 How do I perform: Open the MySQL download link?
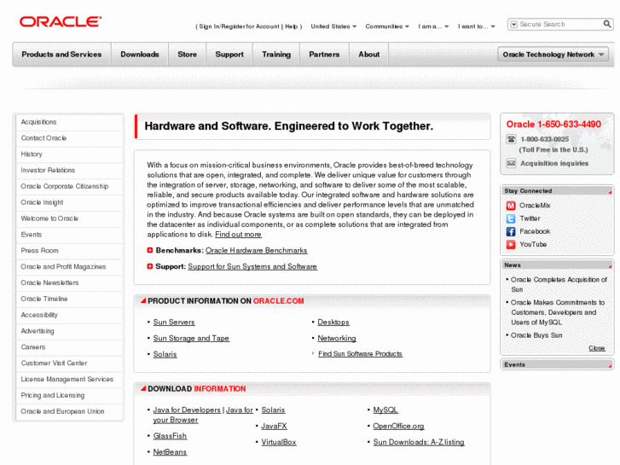click(x=385, y=410)
